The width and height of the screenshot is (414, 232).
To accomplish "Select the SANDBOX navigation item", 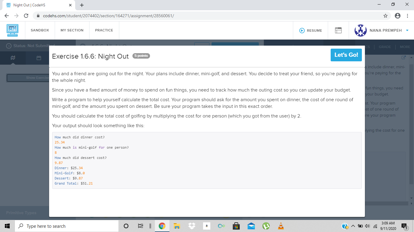I will (x=40, y=30).
